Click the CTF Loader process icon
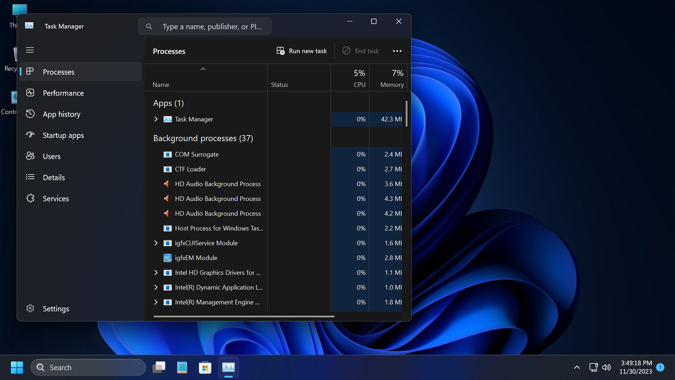The image size is (675, 380). (x=168, y=169)
